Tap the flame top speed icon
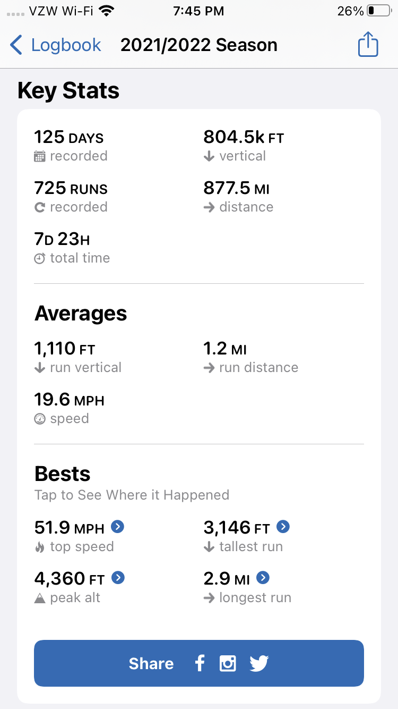This screenshot has width=398, height=709. pos(40,547)
